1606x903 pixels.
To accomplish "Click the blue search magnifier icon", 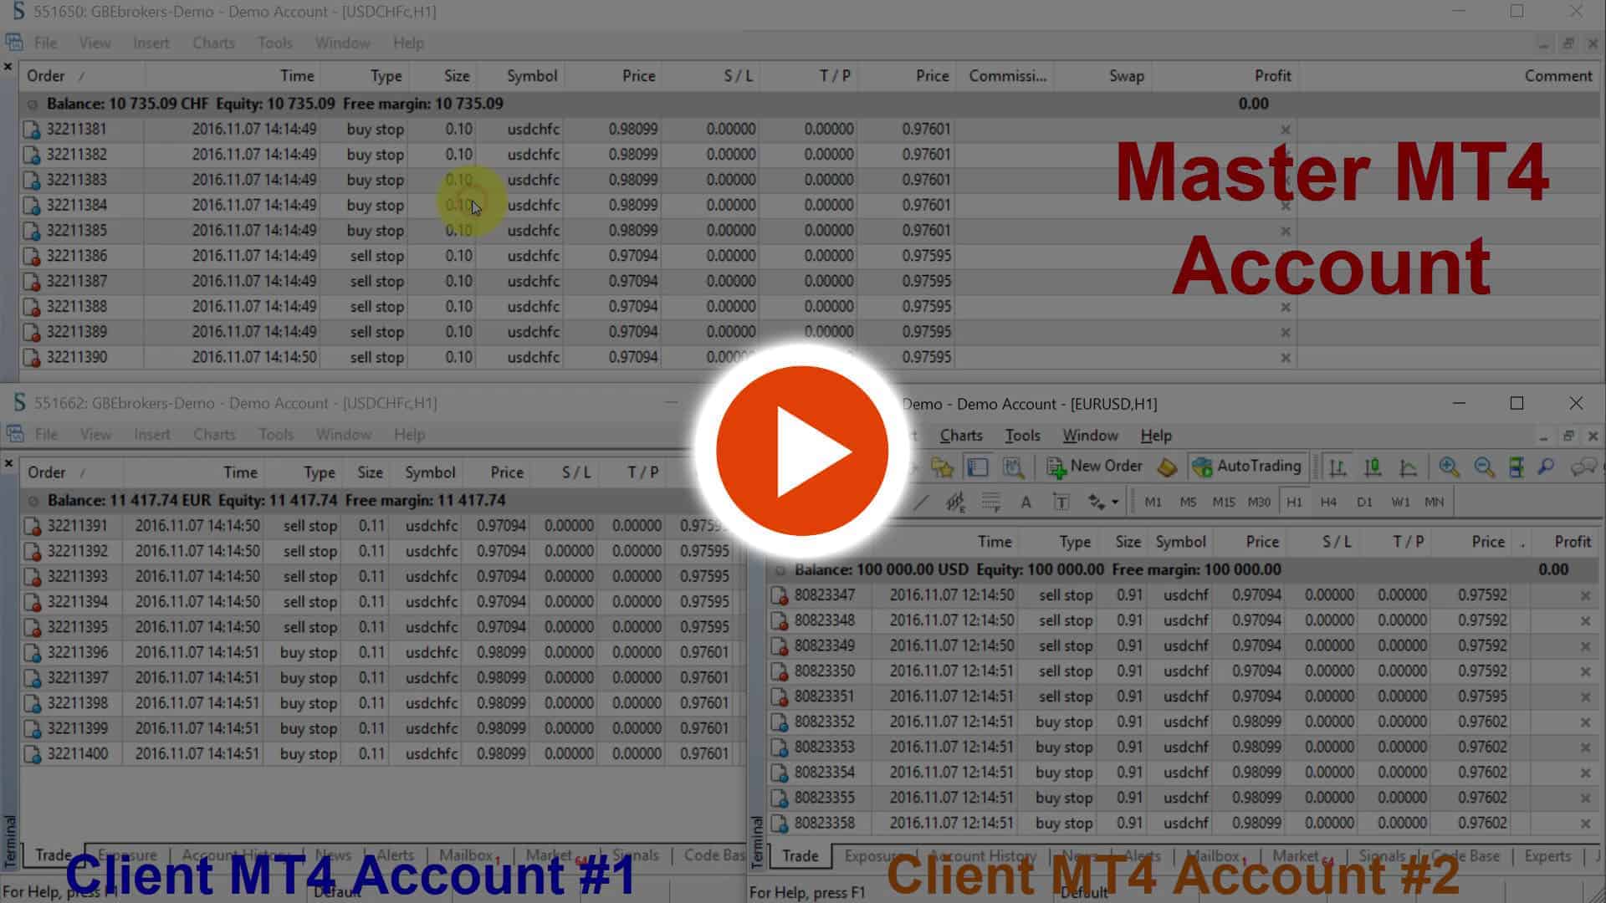I will [1546, 467].
